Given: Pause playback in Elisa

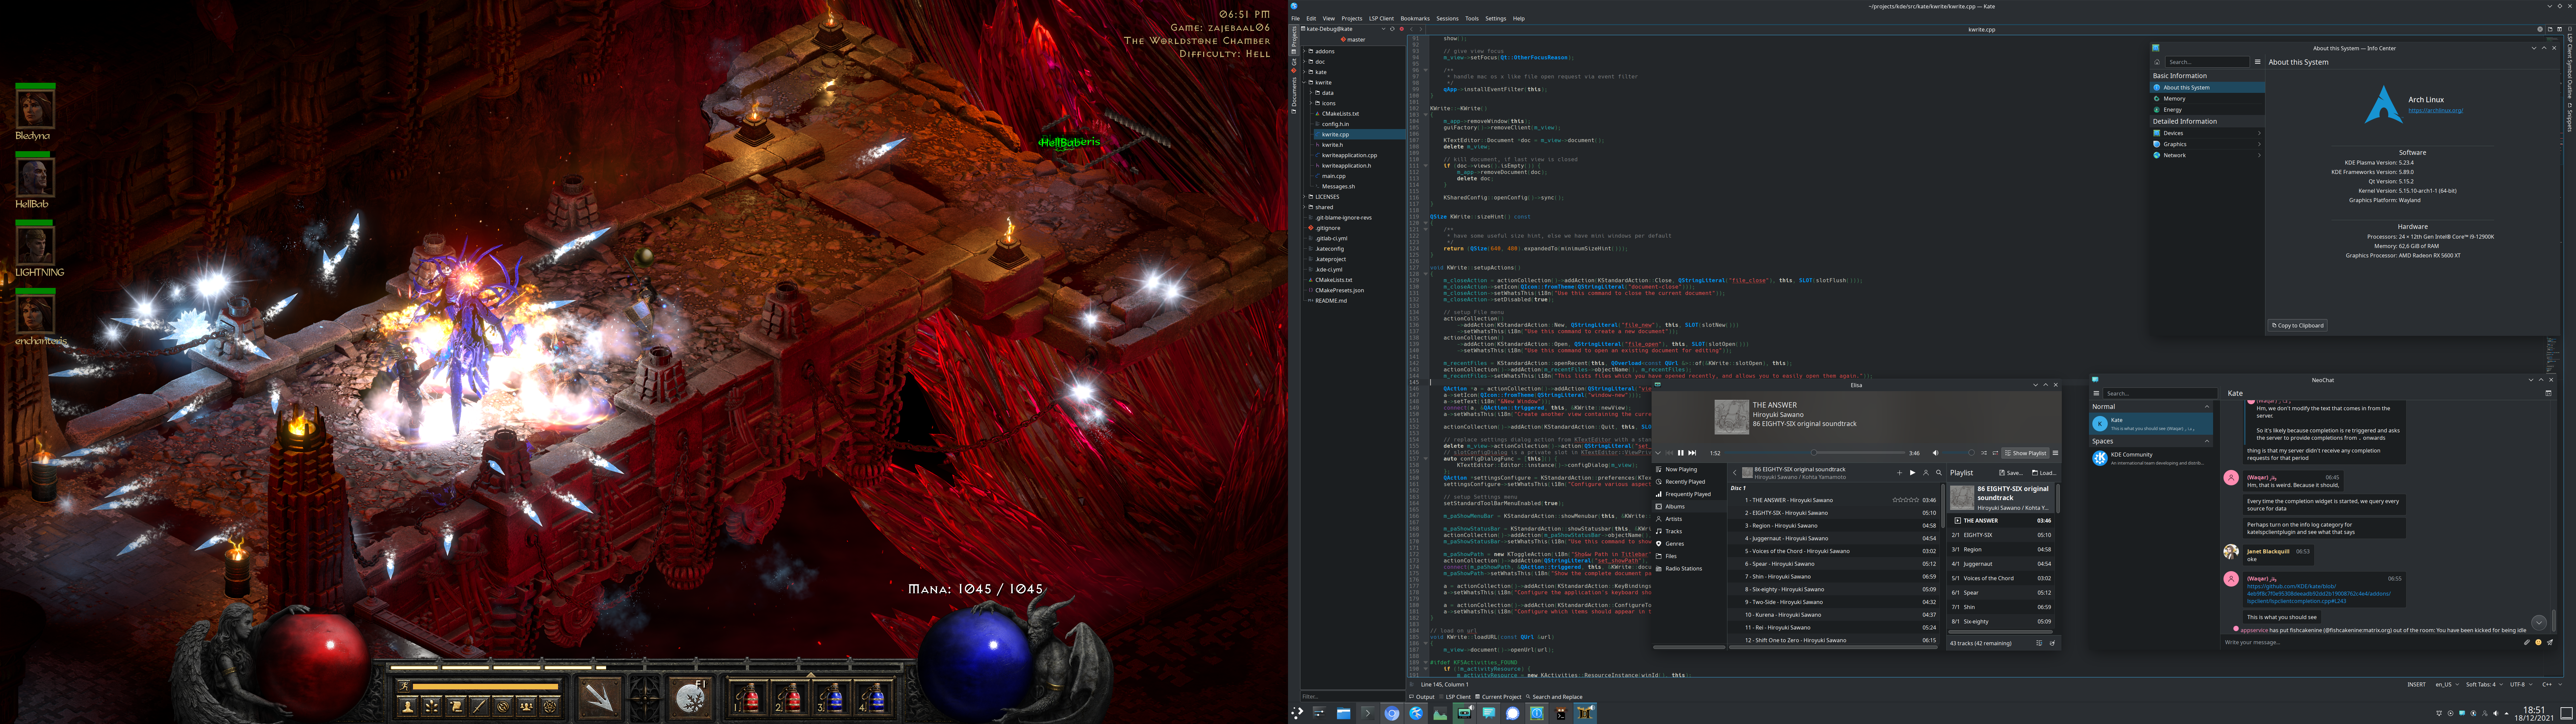Looking at the screenshot, I should point(1681,453).
